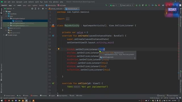The image size is (182, 102).
Task: Open more options in the quick documentation popup
Action: pyautogui.click(x=135, y=58)
